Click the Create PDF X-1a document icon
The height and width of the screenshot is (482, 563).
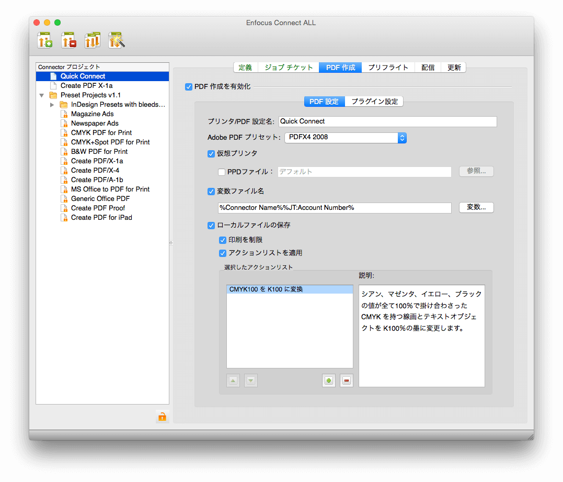coord(53,85)
